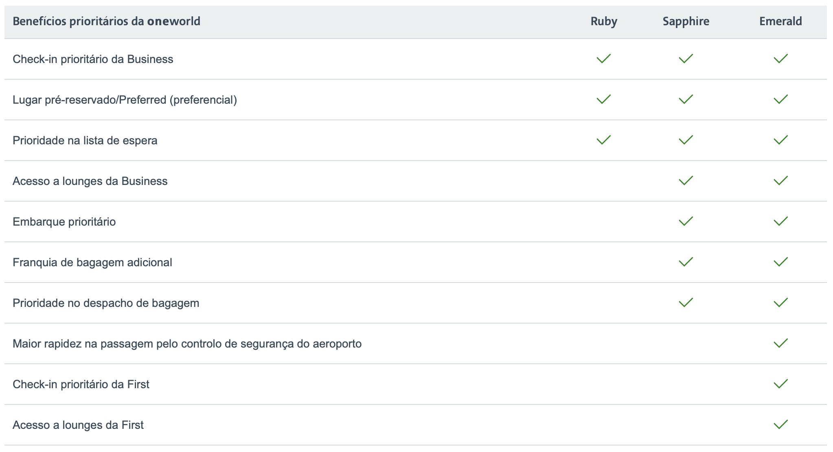Click Emerald checkmark for Check-in prioritário da First
Viewport: 833px width, 452px height.
[x=780, y=384]
